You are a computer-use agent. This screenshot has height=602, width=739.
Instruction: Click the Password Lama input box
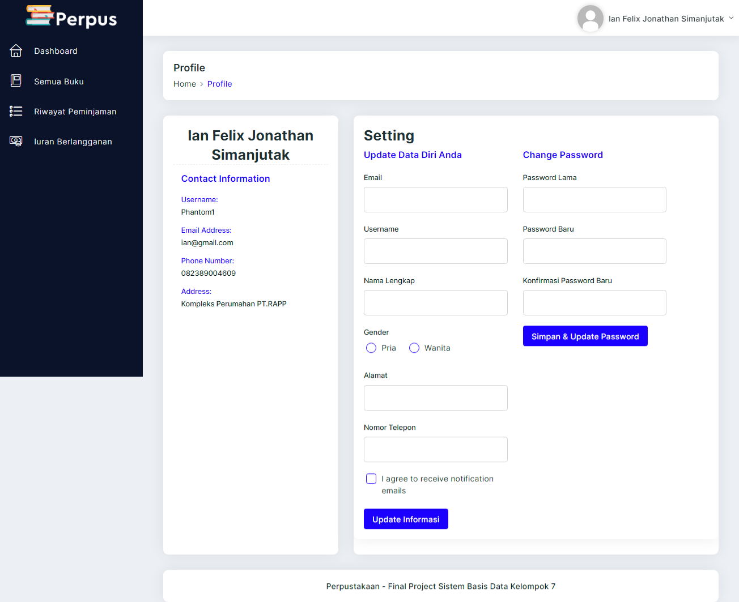594,199
